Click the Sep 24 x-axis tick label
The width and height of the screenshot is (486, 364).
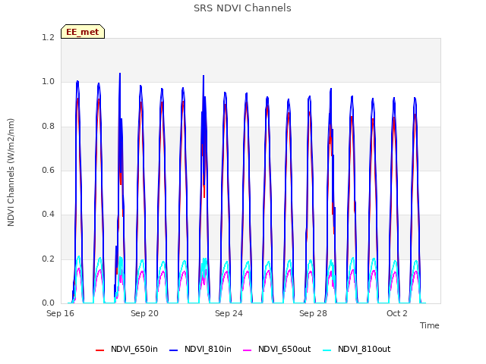coord(229,313)
